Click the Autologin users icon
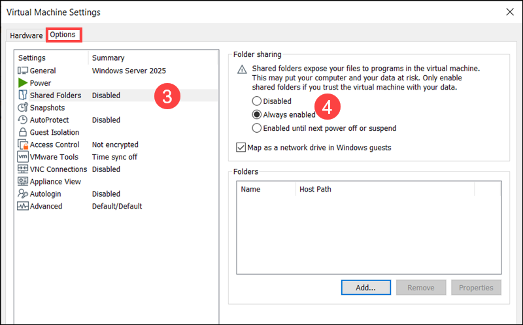Screen dimensions: 523x325 [x=23, y=194]
